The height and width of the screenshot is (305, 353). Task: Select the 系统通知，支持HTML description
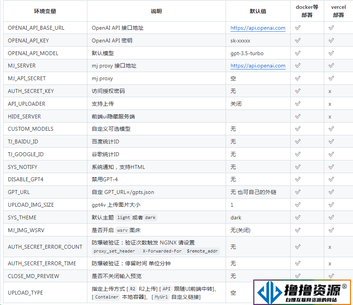(x=118, y=167)
